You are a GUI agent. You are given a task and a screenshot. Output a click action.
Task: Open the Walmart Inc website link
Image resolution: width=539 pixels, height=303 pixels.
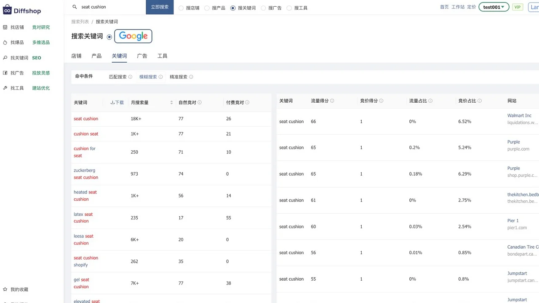(519, 115)
